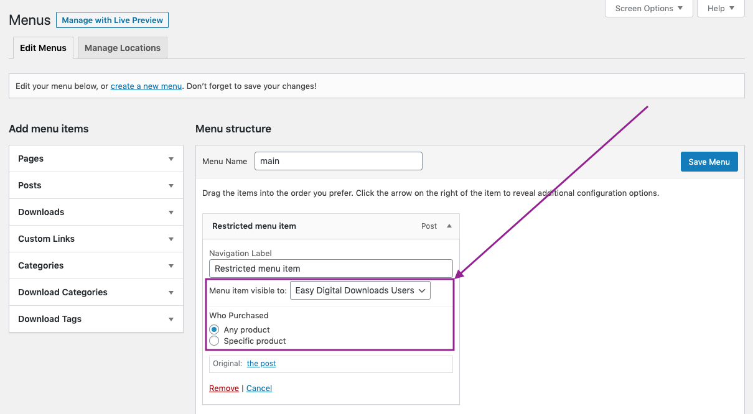The width and height of the screenshot is (753, 414).
Task: Expand the Download Tags section arrow
Action: [x=171, y=320]
